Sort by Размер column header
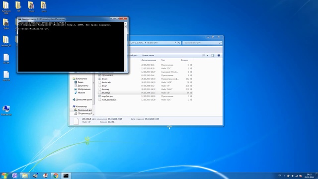 coord(184,60)
